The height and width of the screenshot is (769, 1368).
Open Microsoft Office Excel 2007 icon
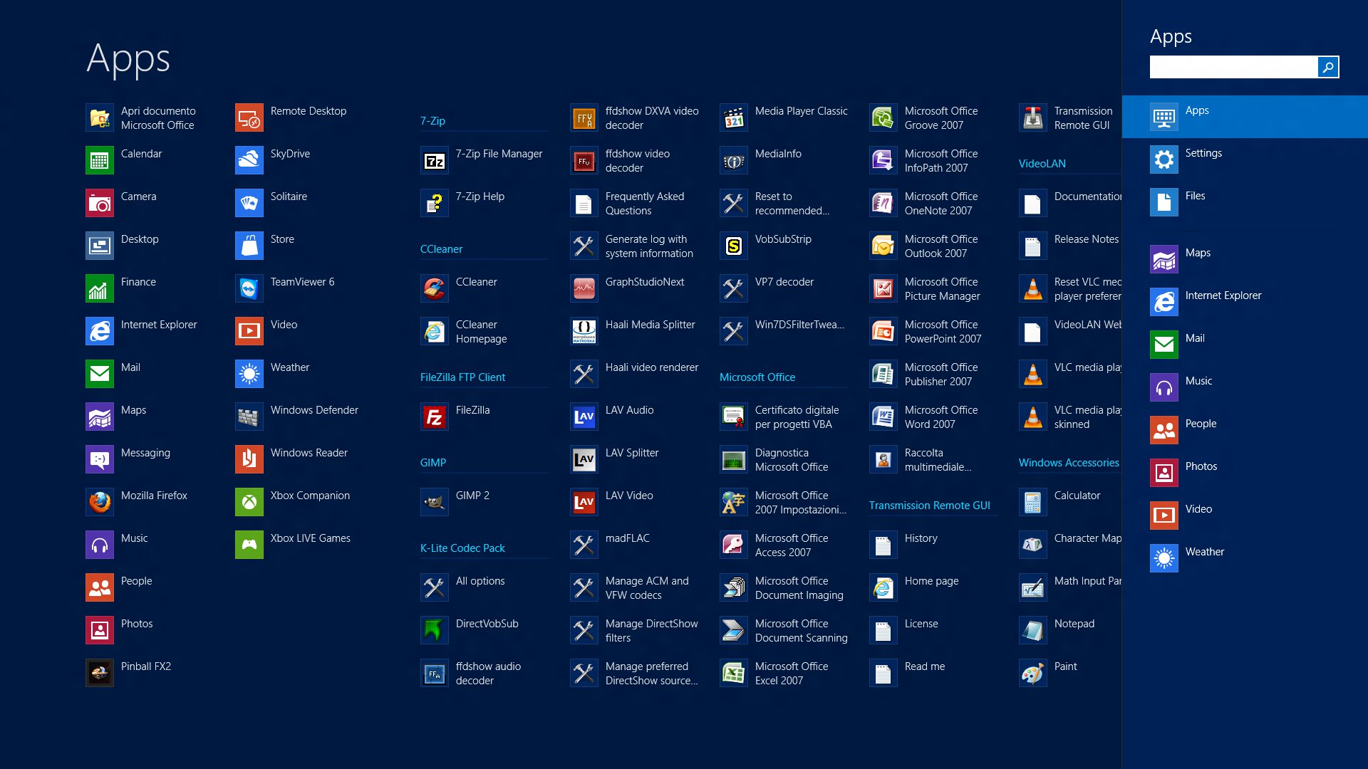(x=734, y=673)
